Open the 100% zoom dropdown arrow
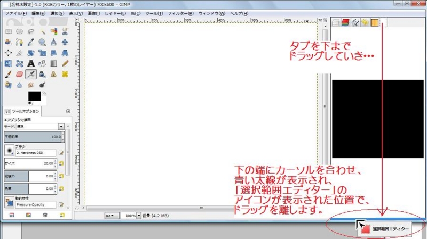The height and width of the screenshot is (239, 427). [x=139, y=216]
